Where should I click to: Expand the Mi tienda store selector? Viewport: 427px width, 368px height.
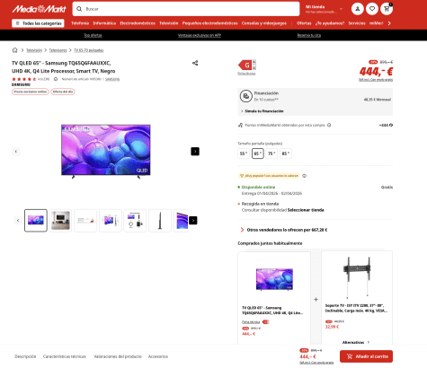(324, 9)
